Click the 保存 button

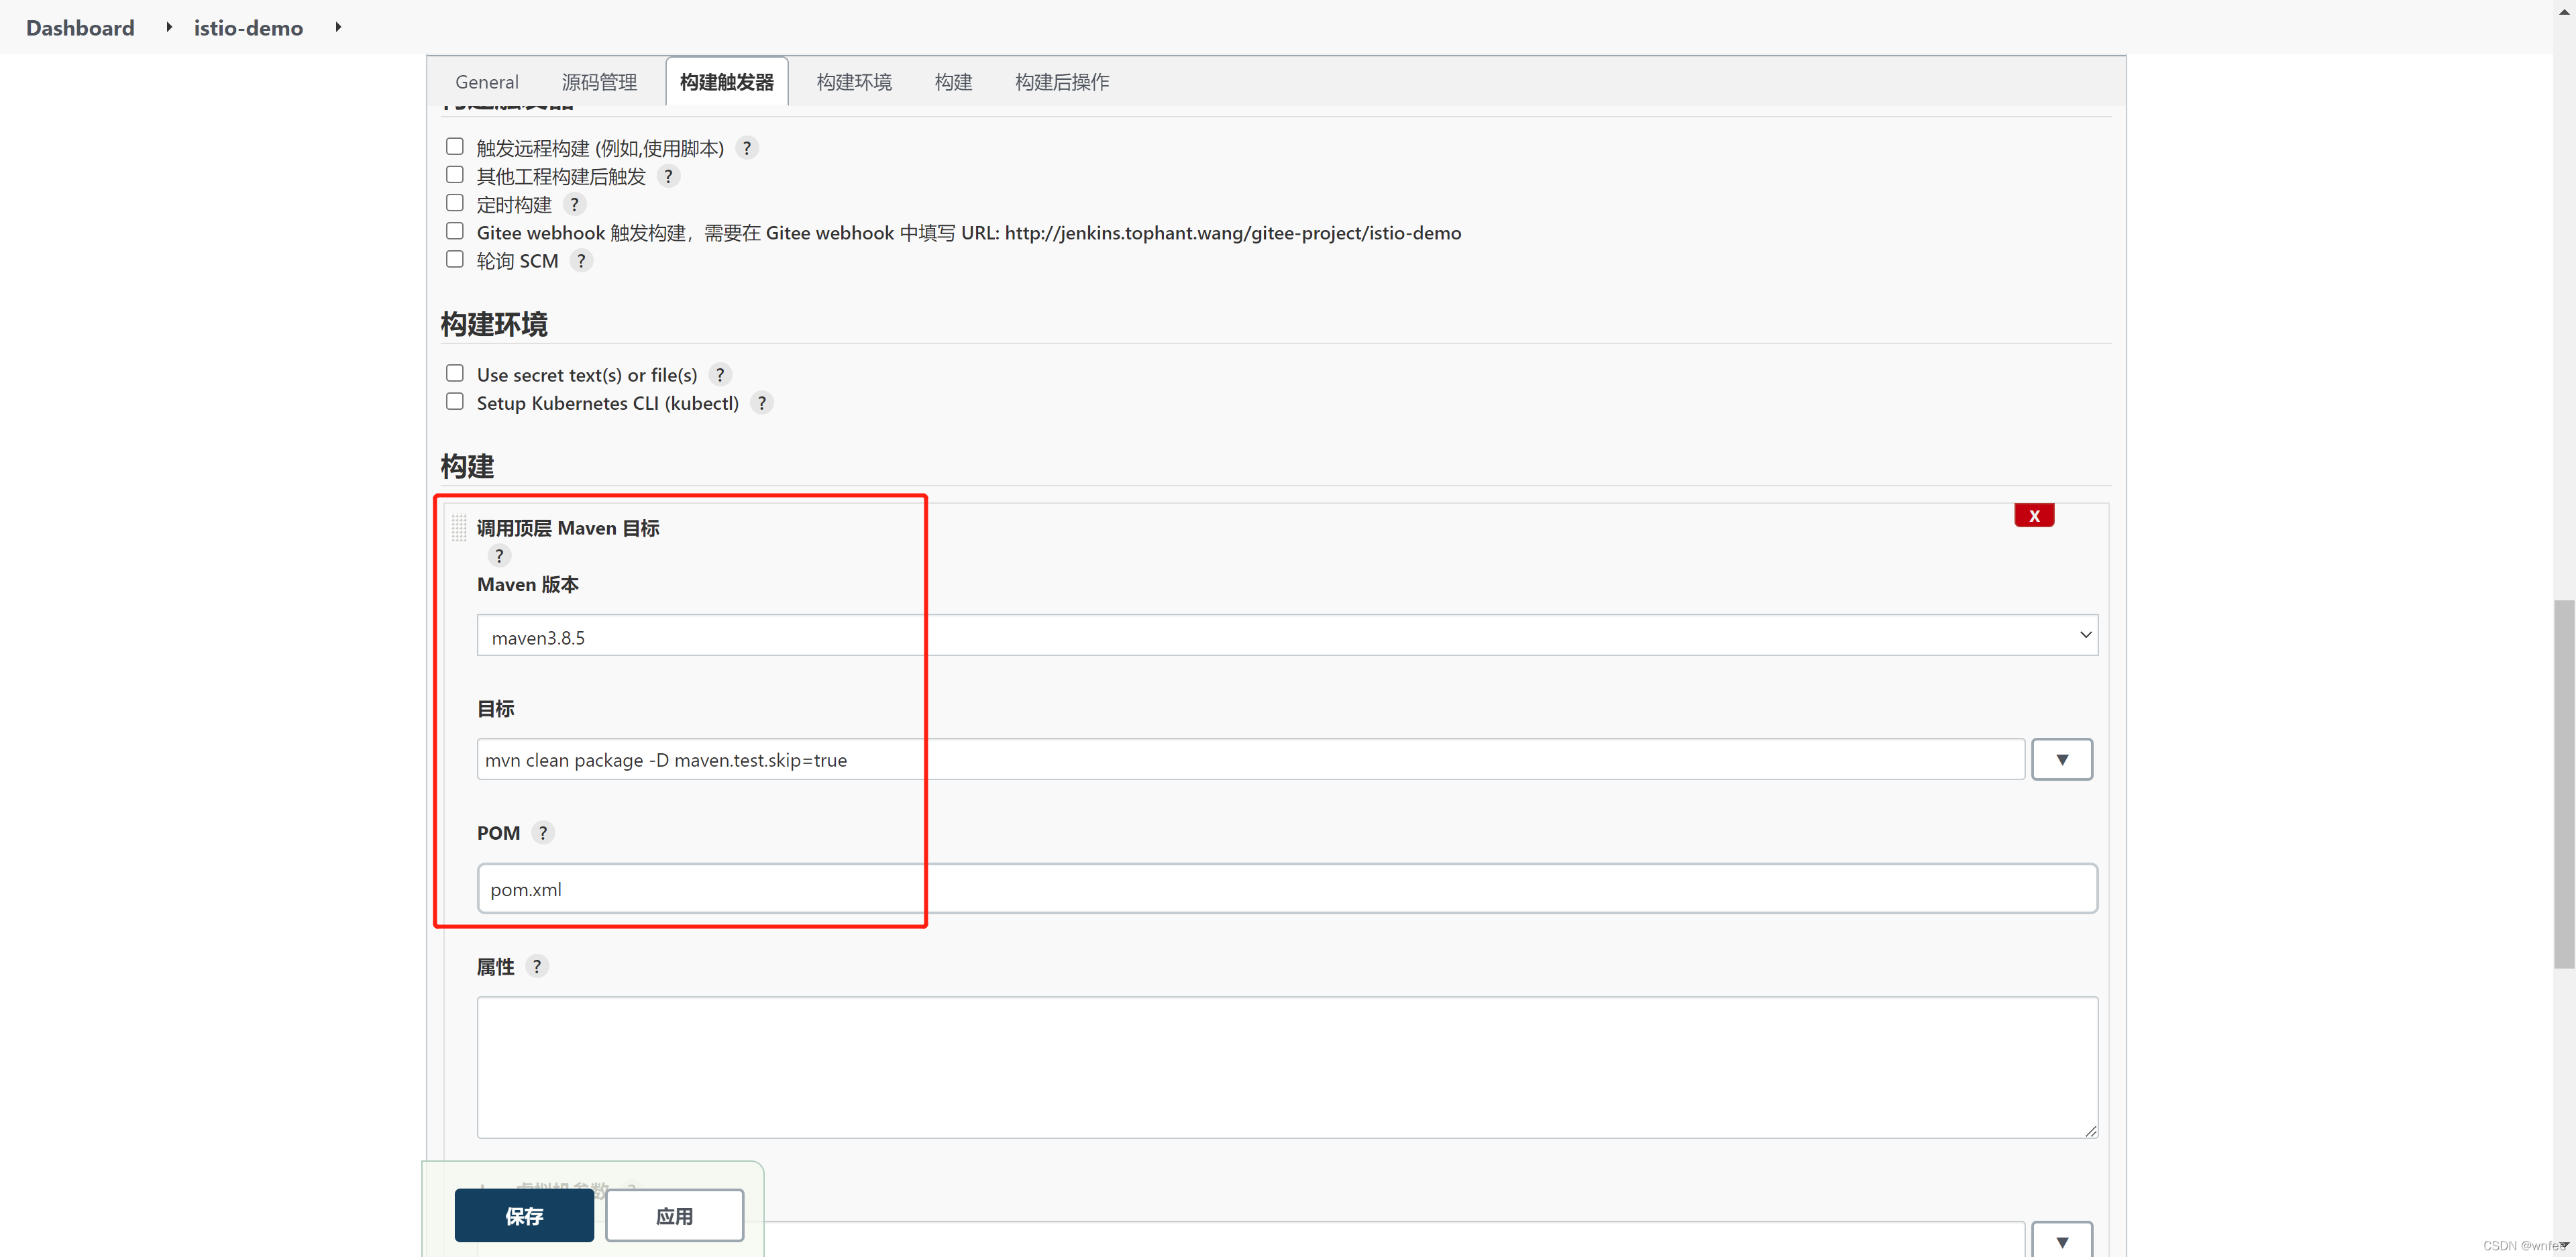point(524,1216)
